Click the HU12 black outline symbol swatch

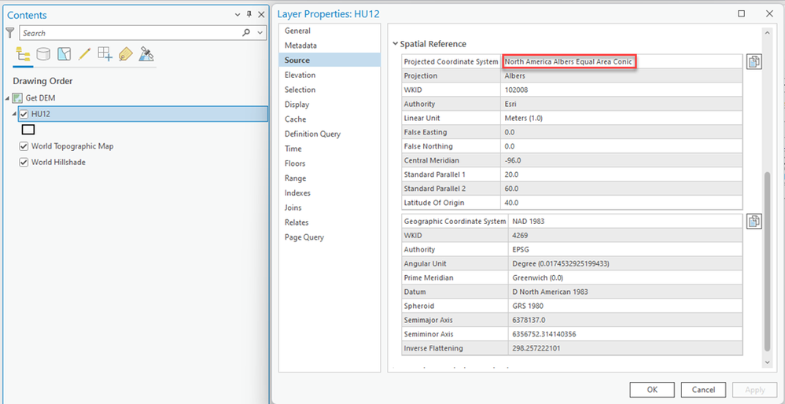click(x=28, y=130)
